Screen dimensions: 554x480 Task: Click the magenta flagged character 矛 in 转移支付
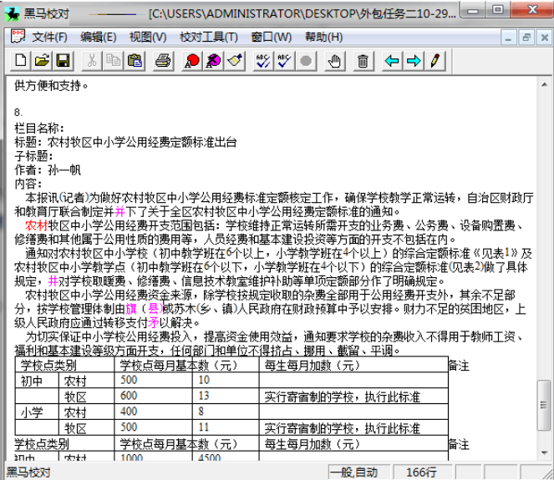[154, 322]
